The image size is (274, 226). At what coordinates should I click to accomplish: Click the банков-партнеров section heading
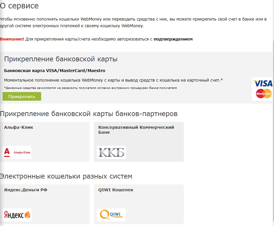[x=88, y=114]
